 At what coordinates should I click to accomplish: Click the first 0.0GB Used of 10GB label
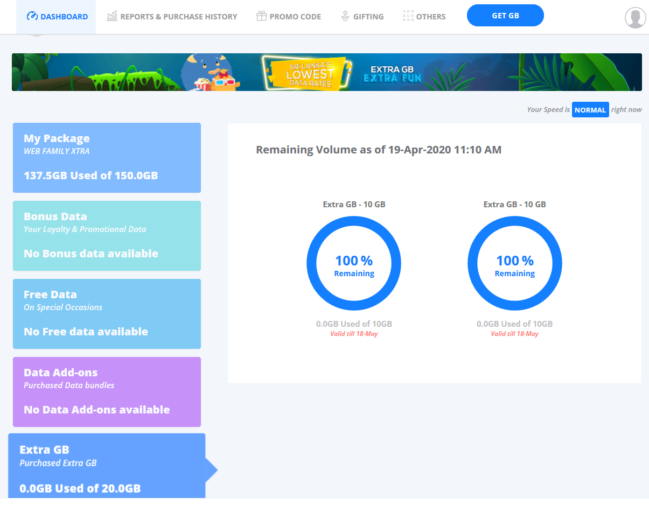tap(354, 324)
